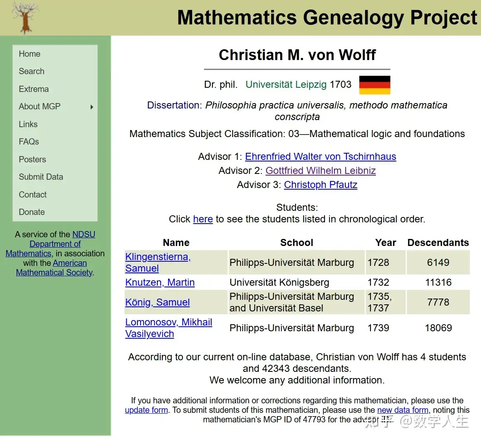Click Universität Königsberg school cell
The height and width of the screenshot is (441, 481).
[296, 282]
